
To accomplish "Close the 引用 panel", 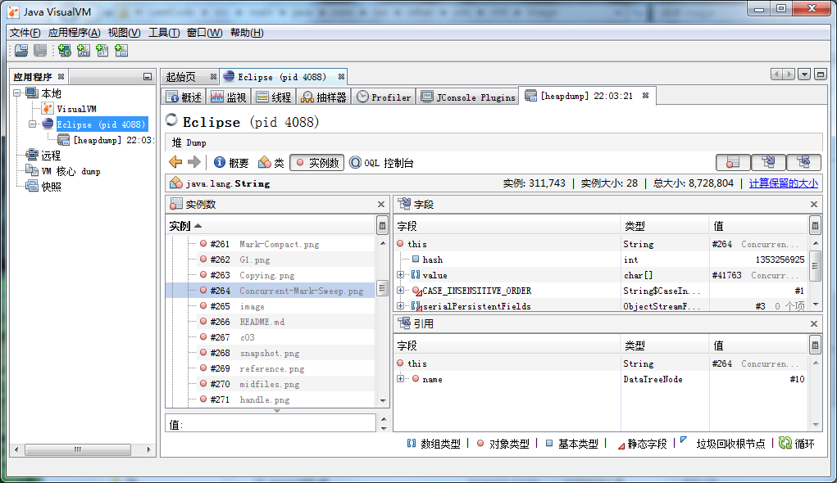I will coord(814,323).
